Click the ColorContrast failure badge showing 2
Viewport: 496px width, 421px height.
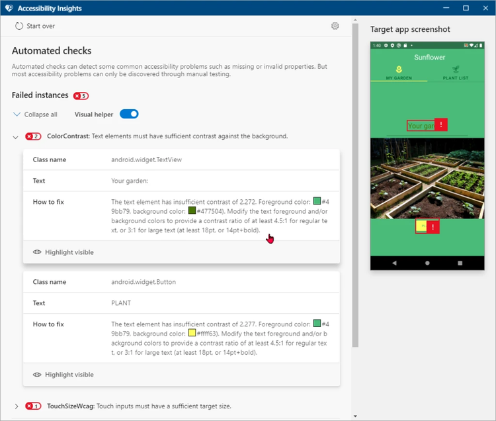(x=33, y=136)
